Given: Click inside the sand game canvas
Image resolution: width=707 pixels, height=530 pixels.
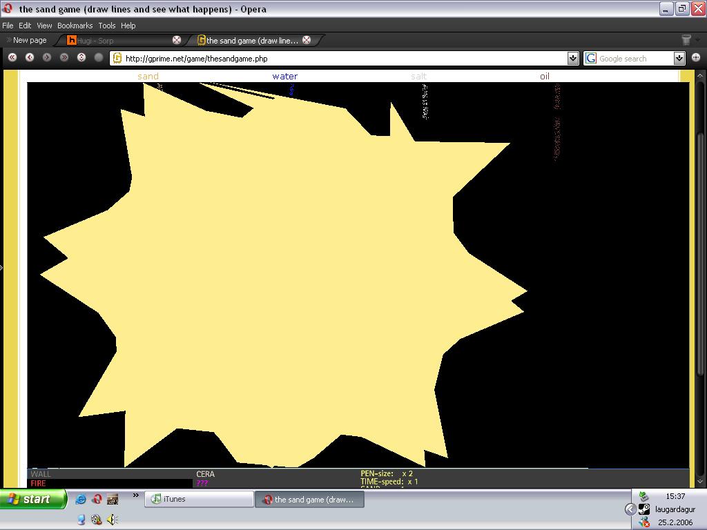Looking at the screenshot, I should click(358, 275).
